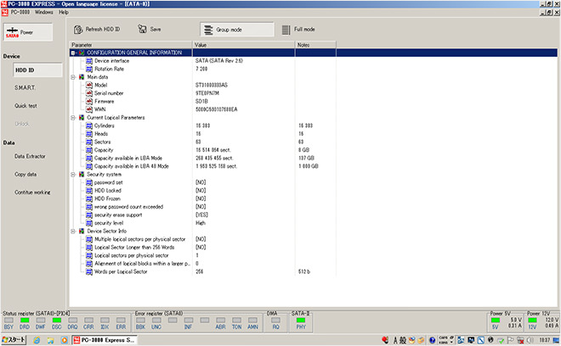Select the security level row icon
Viewport: 561px width, 346px height.
click(x=89, y=223)
